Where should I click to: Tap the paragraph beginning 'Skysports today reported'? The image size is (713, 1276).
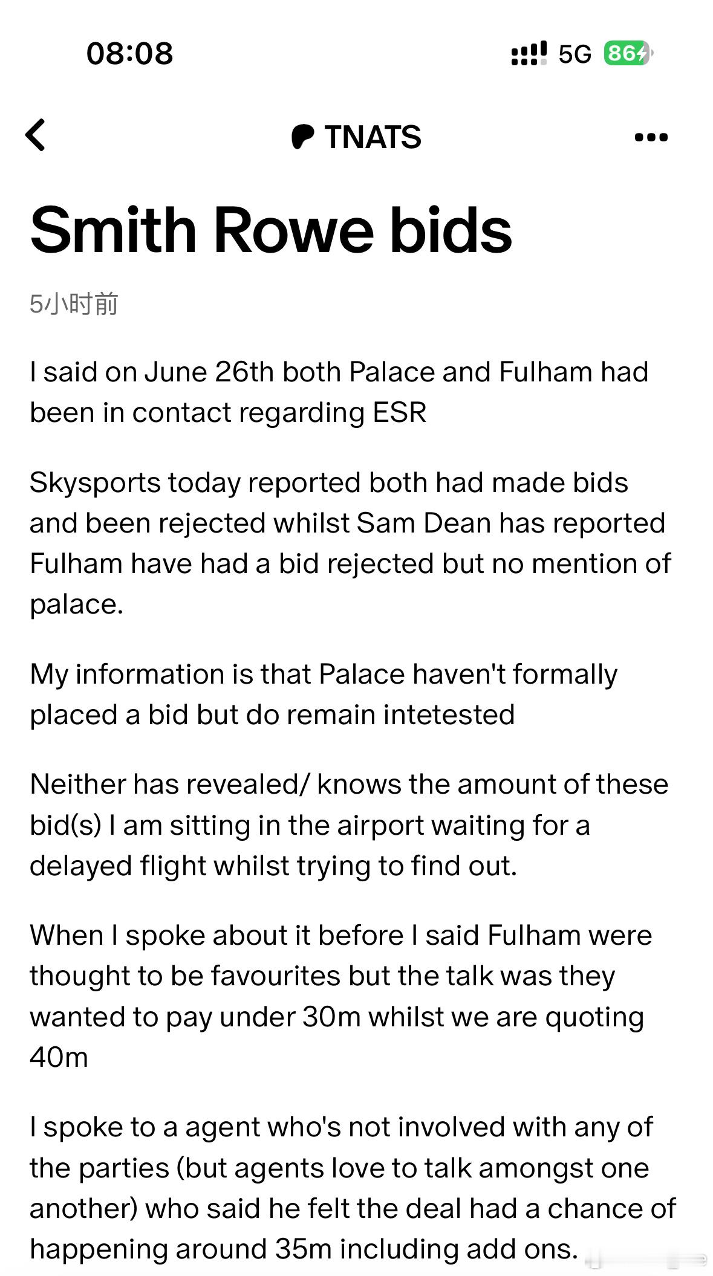(x=350, y=543)
